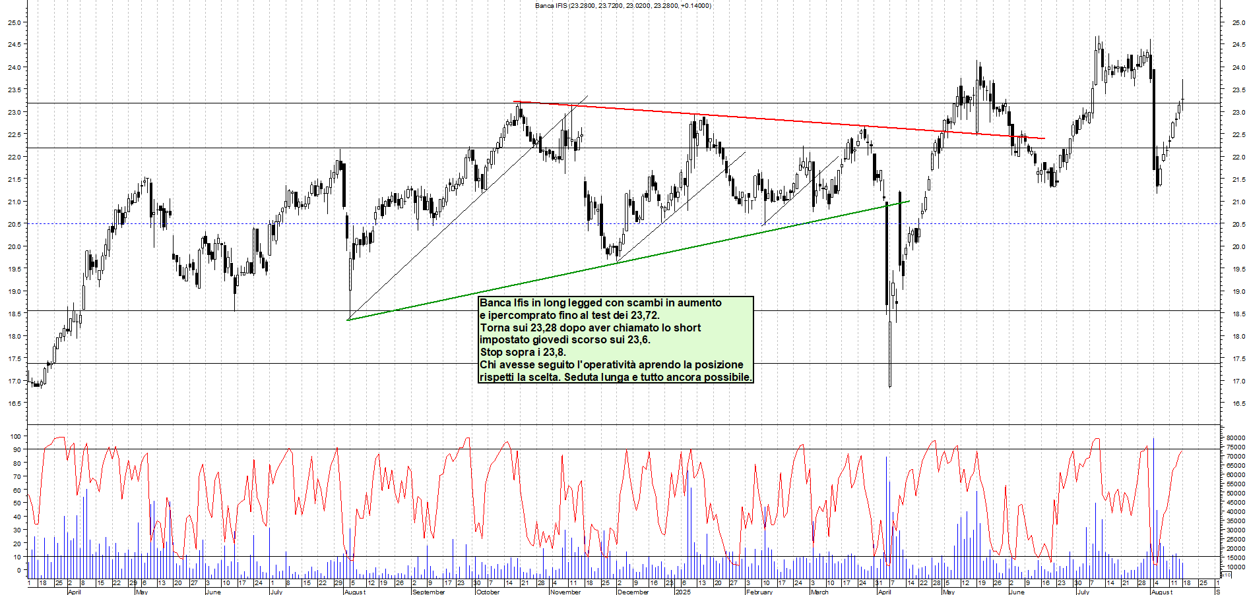Select annotation line 'impostato giovedì scorso sui 23,6.'

click(x=565, y=340)
